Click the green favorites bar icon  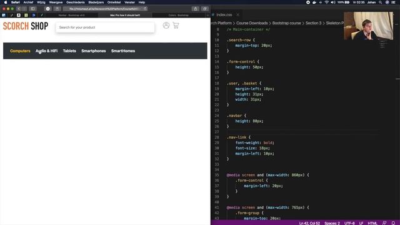(26, 15)
